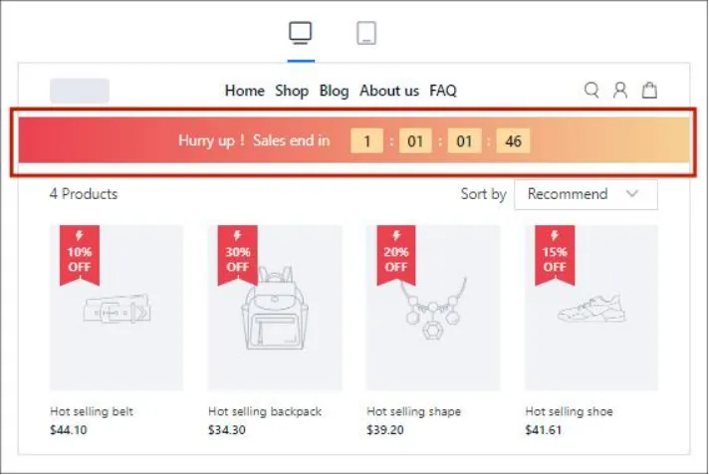
Task: Open the Hot selling belt link
Action: pos(92,411)
